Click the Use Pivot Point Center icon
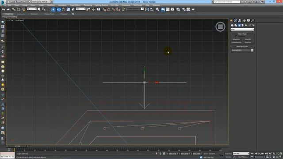 88,9
